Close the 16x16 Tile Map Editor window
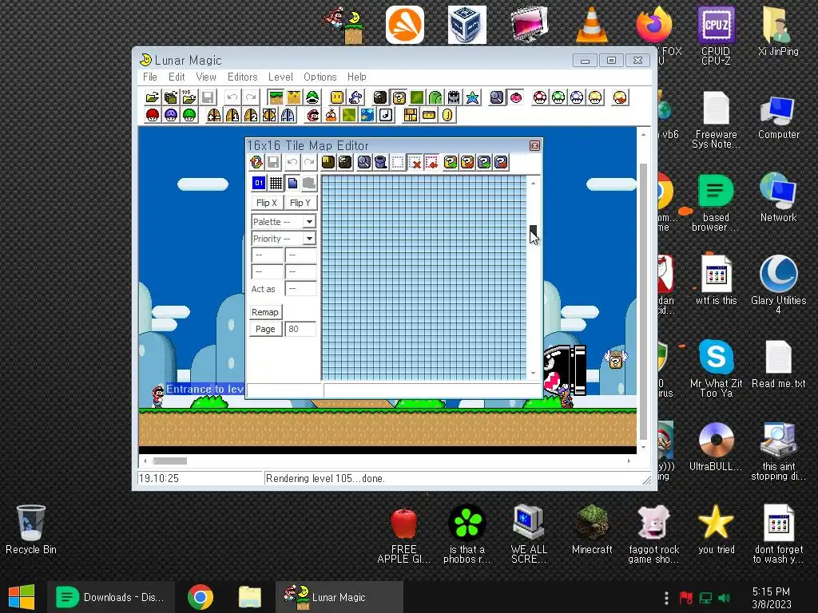Viewport: 818px width, 613px height. [534, 145]
